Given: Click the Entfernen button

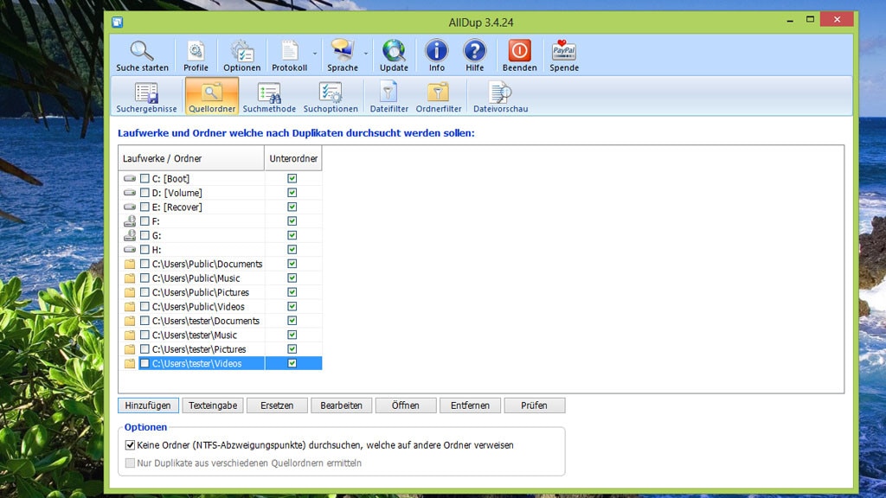Looking at the screenshot, I should [470, 405].
